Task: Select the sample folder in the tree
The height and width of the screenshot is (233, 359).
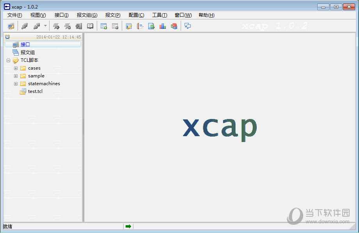Action: click(37, 76)
